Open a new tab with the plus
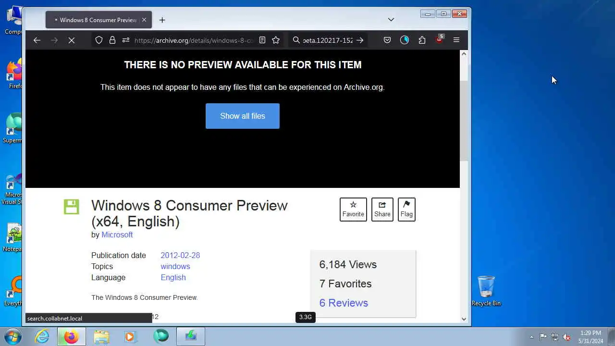This screenshot has width=615, height=346. click(162, 20)
